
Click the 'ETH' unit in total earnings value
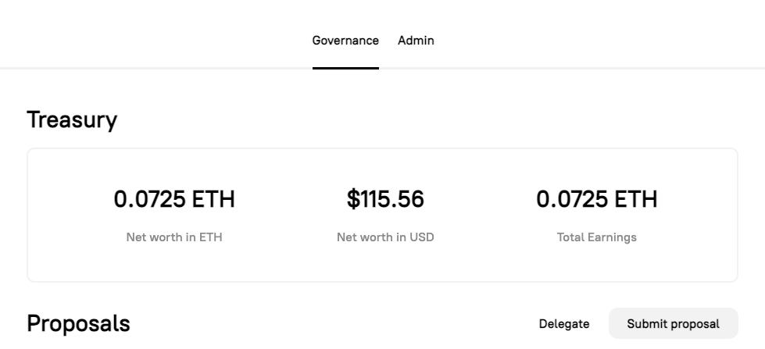coord(636,200)
